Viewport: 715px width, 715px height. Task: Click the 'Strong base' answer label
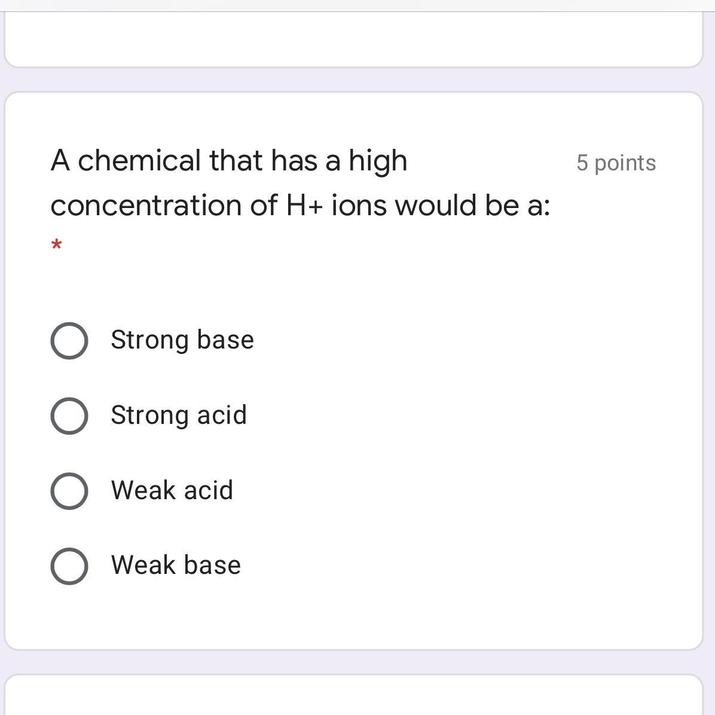182,340
